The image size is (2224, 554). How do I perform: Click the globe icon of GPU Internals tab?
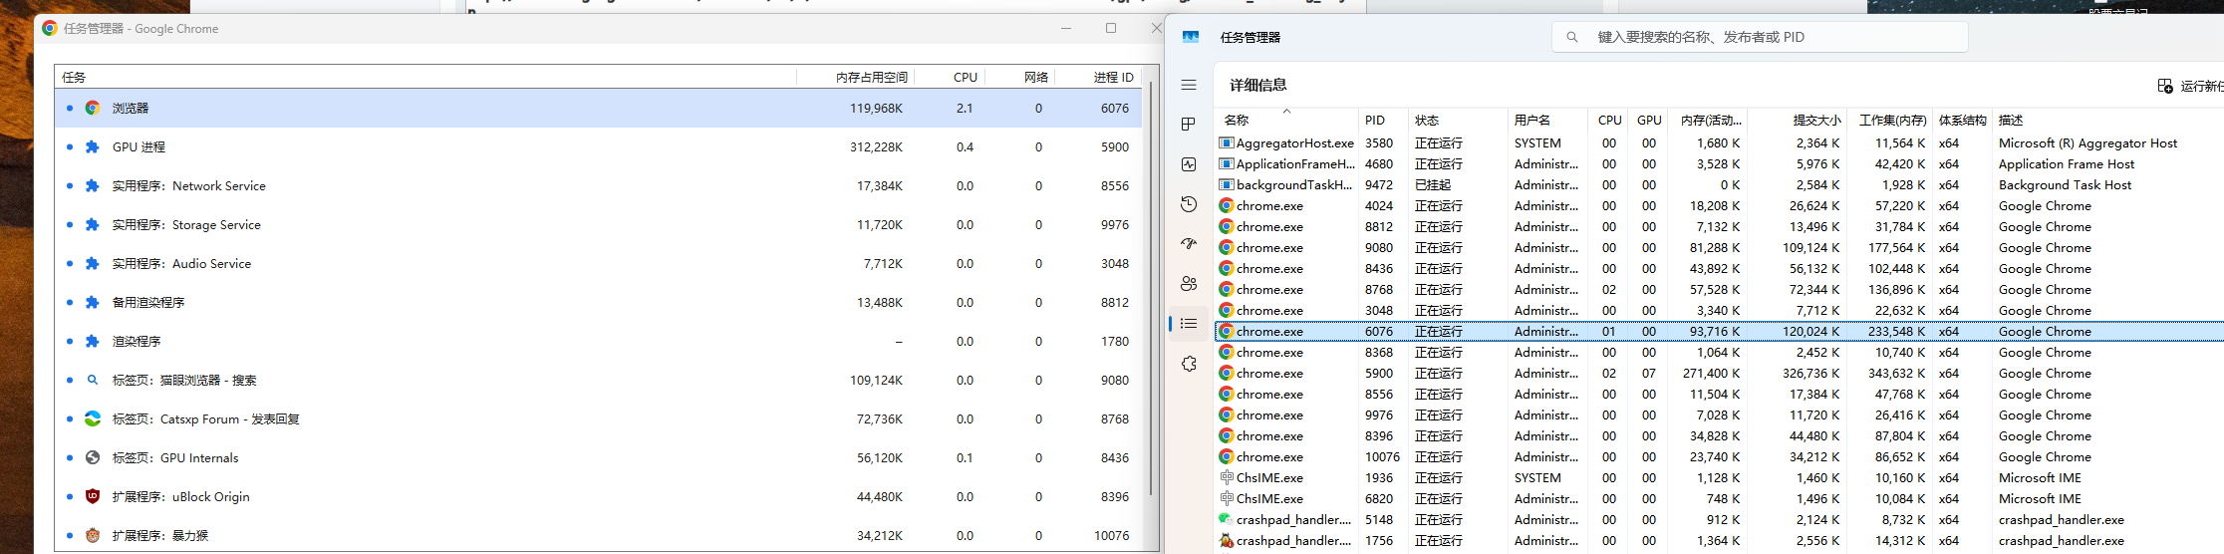coord(93,457)
